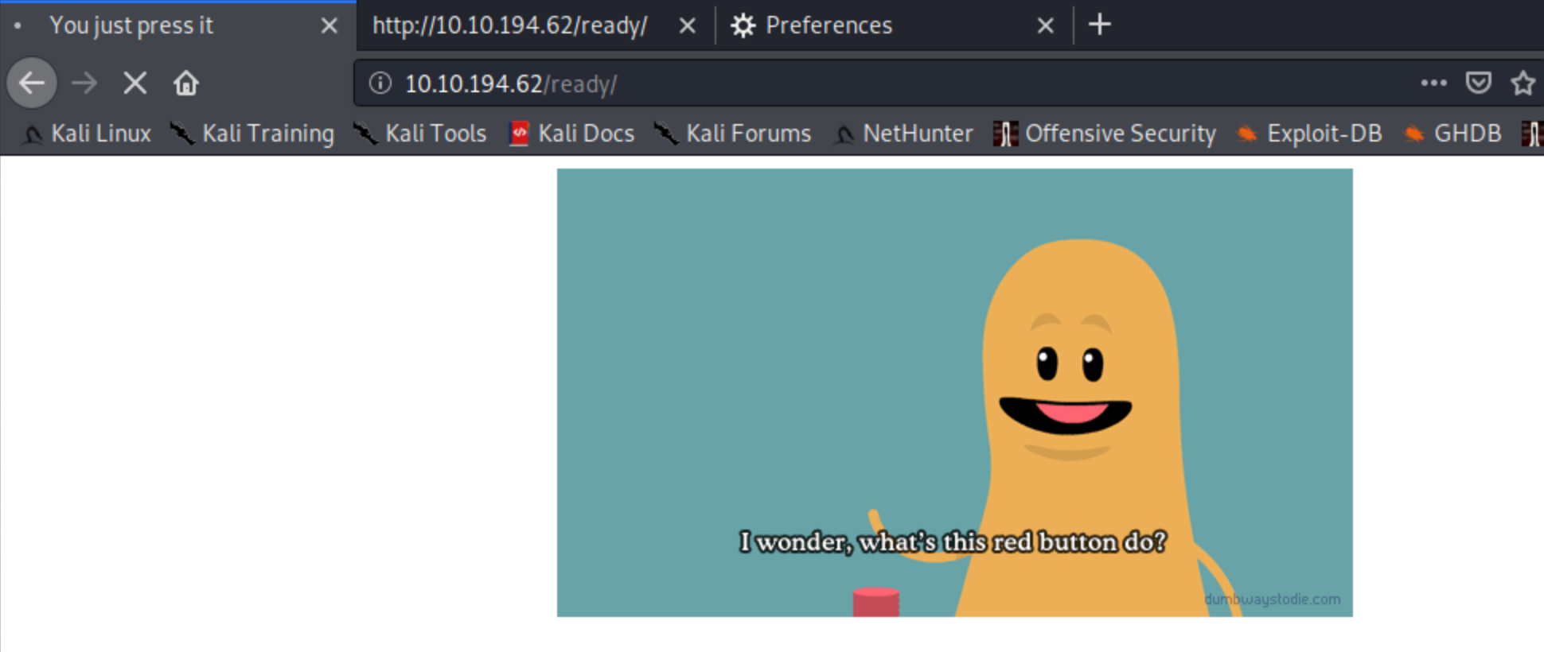Open the Exploit-DB bookmark
Screen dimensions: 1544x652
[1310, 133]
